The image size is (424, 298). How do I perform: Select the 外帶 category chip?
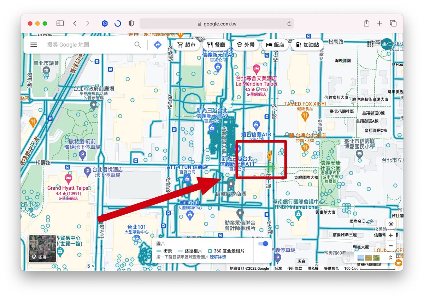(246, 45)
